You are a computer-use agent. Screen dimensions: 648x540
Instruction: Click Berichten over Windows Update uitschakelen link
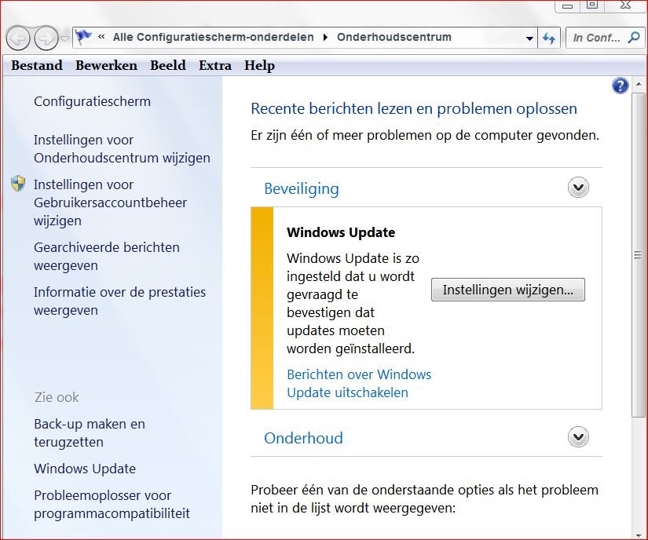tap(358, 383)
